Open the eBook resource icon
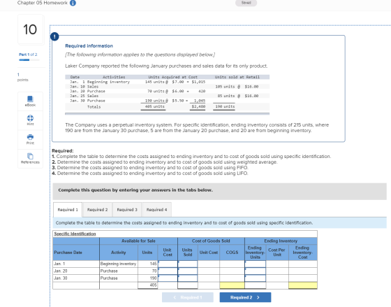The image size is (391, 307). pos(30,99)
